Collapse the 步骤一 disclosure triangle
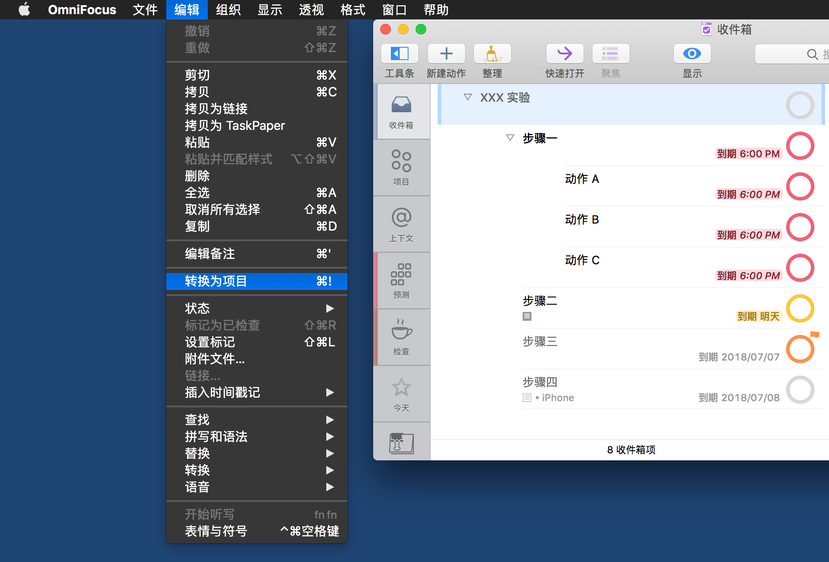 coord(510,138)
